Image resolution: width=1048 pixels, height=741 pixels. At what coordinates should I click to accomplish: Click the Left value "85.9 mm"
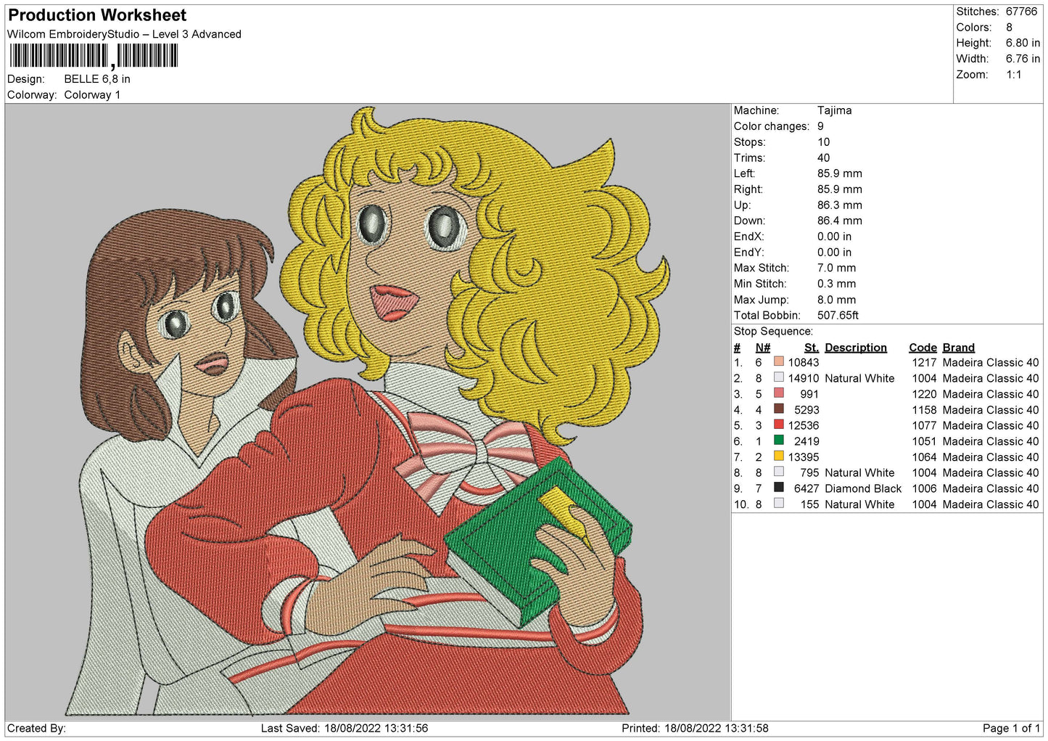(839, 173)
